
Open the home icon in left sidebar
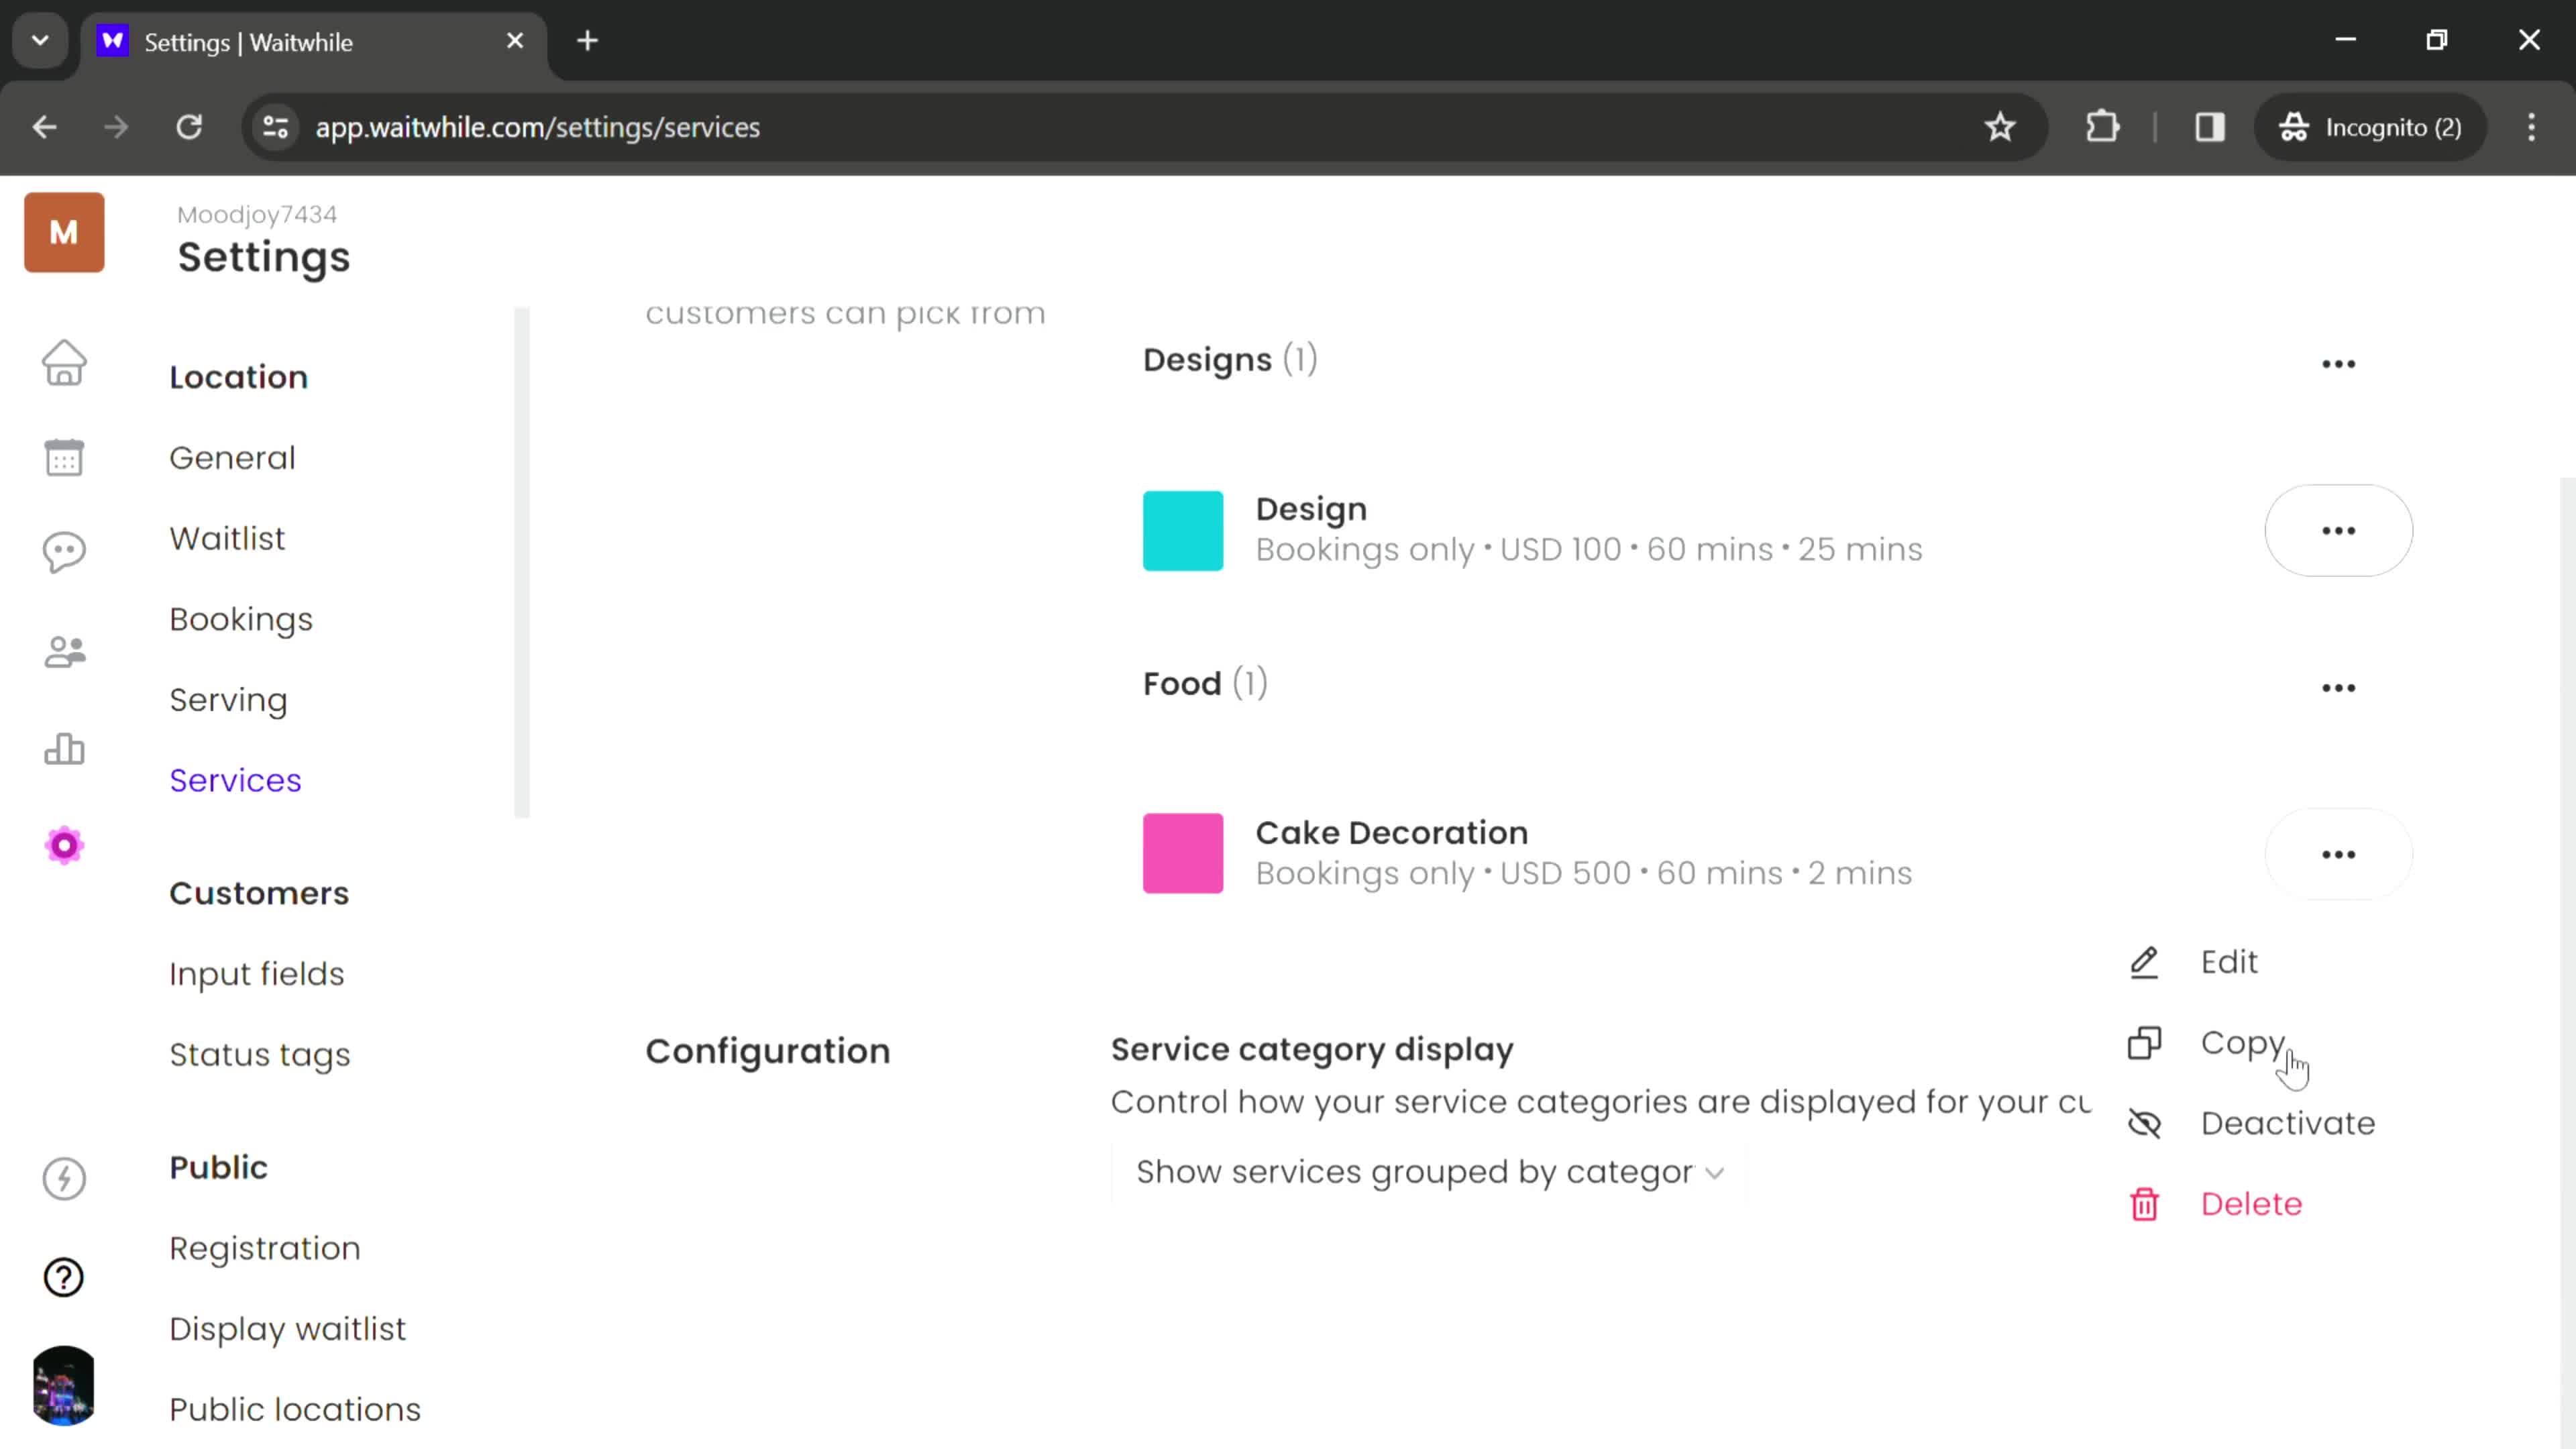(64, 362)
